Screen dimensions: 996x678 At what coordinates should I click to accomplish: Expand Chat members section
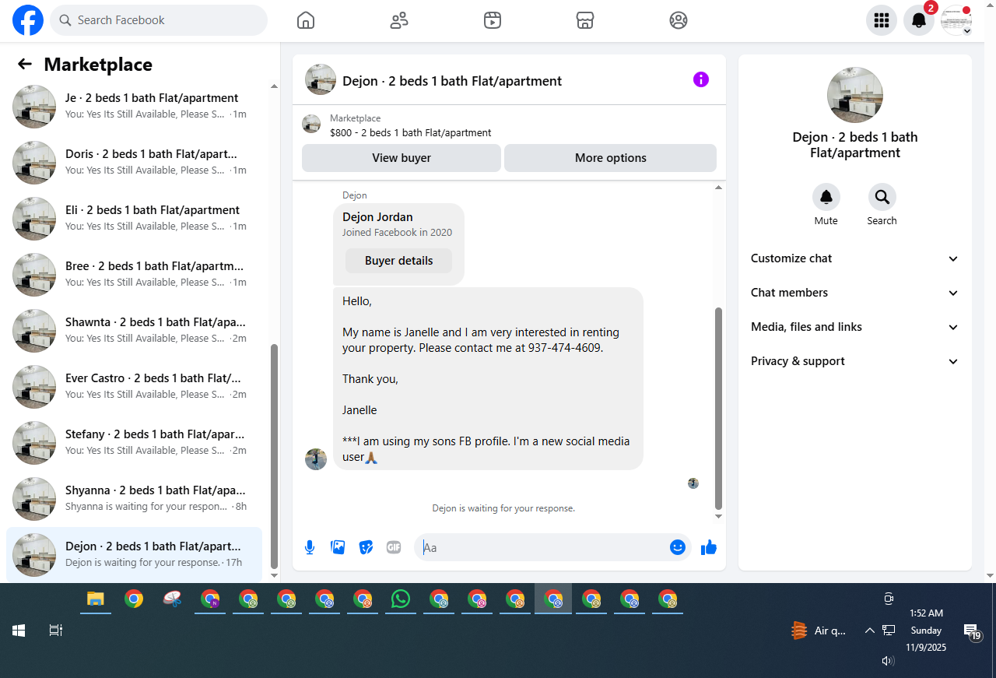pos(854,293)
